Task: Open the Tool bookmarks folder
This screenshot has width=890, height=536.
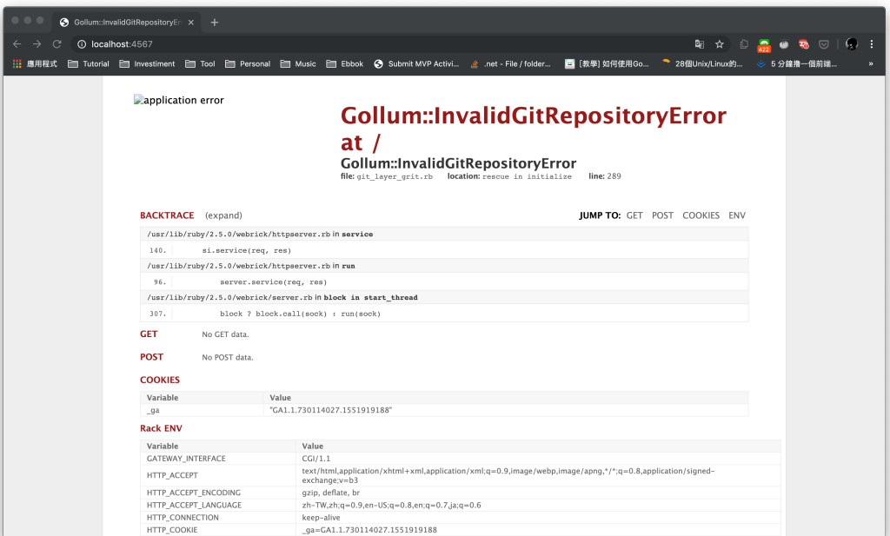Action: (201, 64)
